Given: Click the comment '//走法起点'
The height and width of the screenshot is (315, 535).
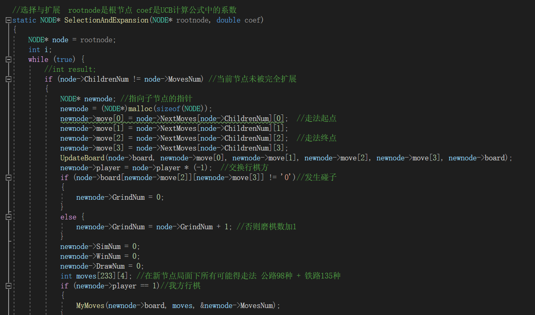Looking at the screenshot, I should pos(317,119).
